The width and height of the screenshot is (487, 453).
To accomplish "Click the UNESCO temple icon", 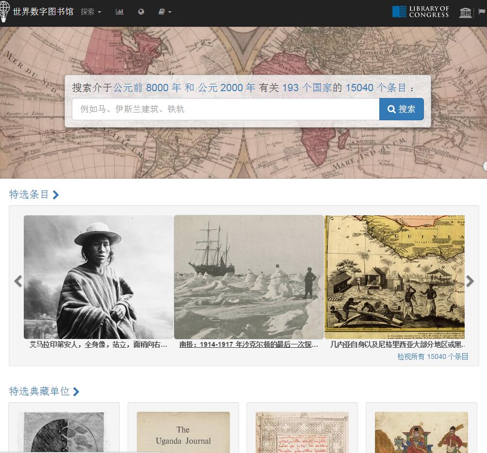I will (465, 13).
